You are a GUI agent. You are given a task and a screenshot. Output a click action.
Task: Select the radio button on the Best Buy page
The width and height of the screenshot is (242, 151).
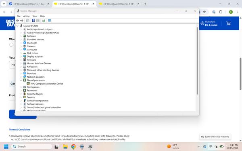click(x=11, y=45)
